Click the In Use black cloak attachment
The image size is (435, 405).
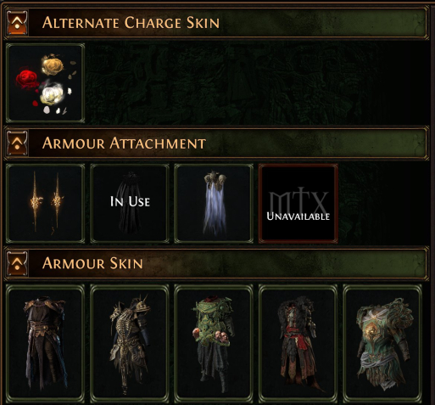pyautogui.click(x=130, y=204)
